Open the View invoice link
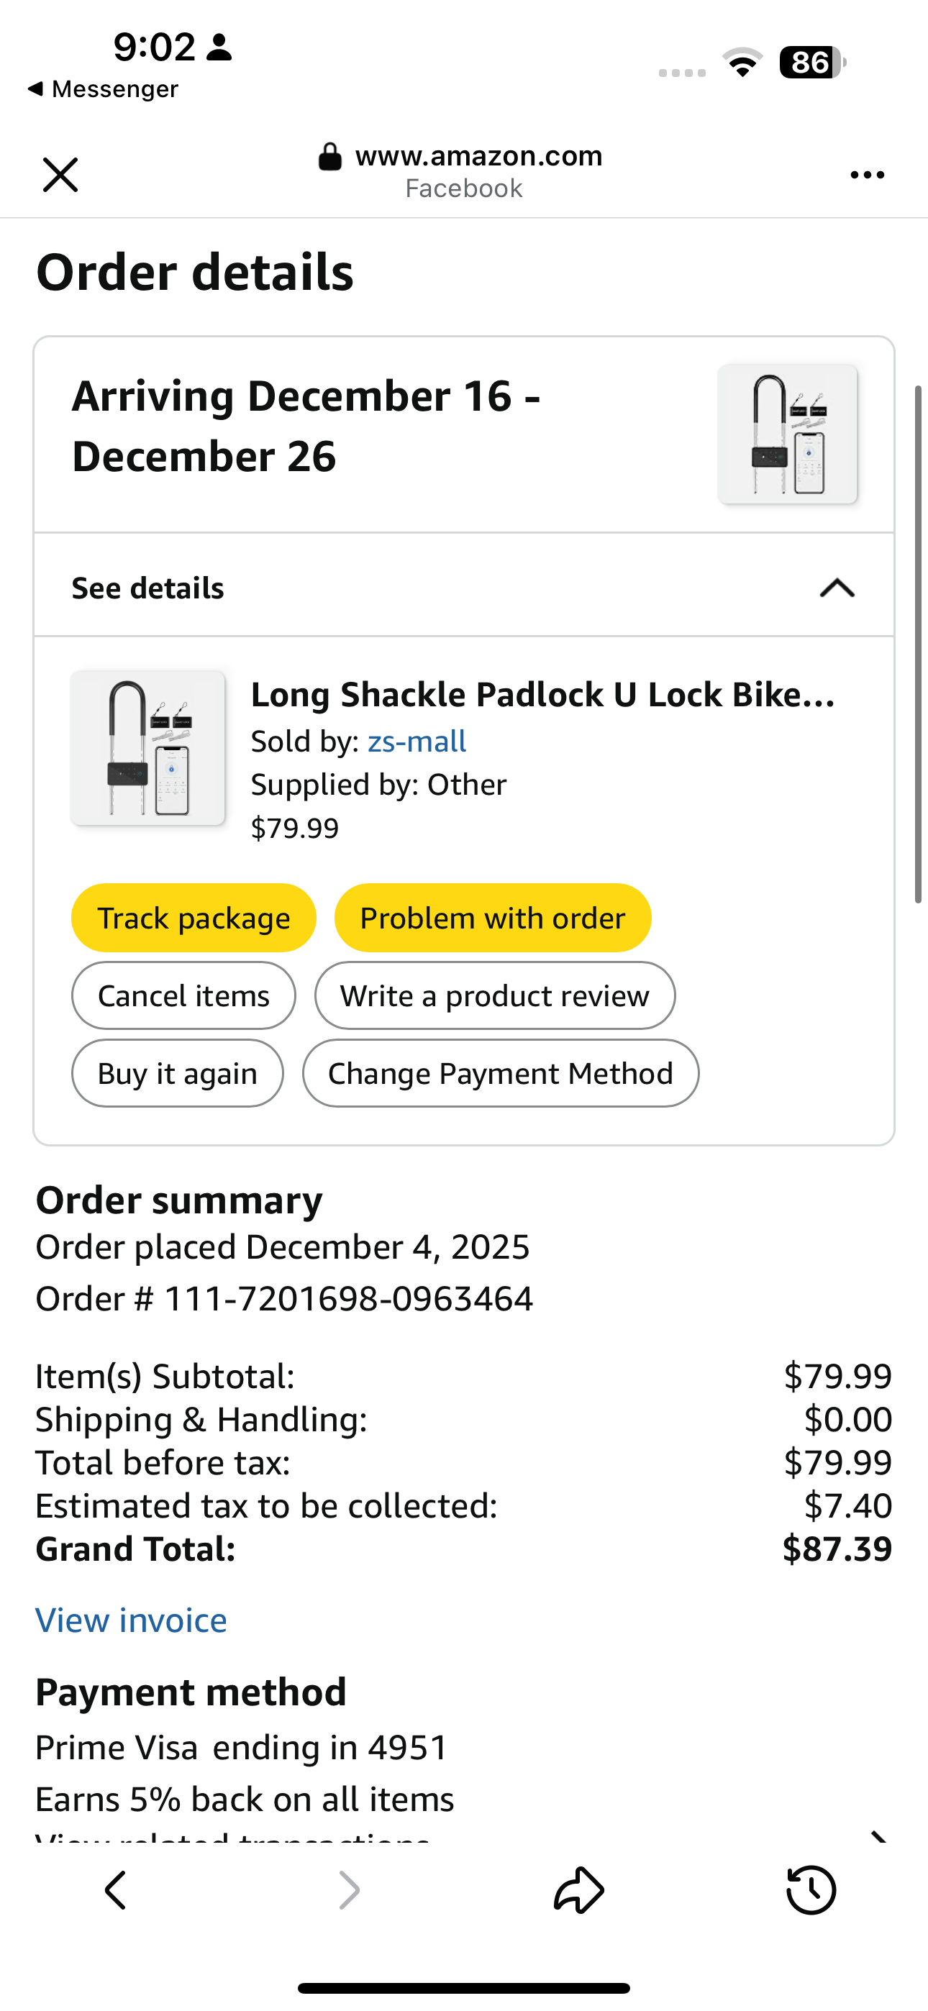Image resolution: width=928 pixels, height=2011 pixels. (131, 1620)
